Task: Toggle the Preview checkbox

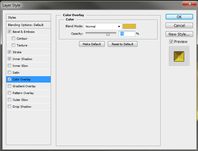Action: (171, 42)
